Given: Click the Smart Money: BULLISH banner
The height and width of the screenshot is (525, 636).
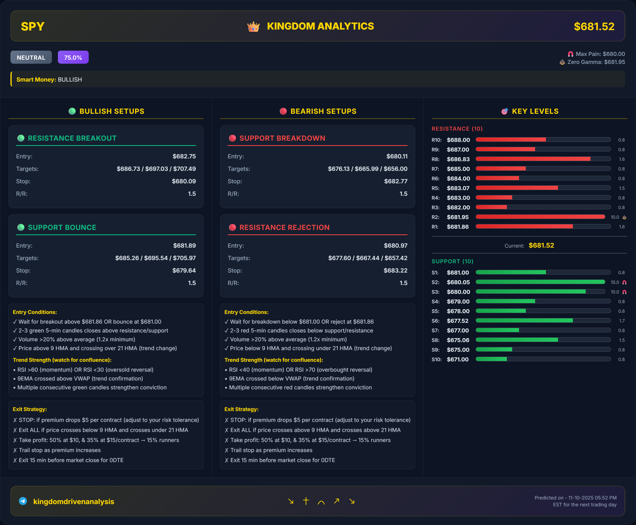Looking at the screenshot, I should 318,79.
